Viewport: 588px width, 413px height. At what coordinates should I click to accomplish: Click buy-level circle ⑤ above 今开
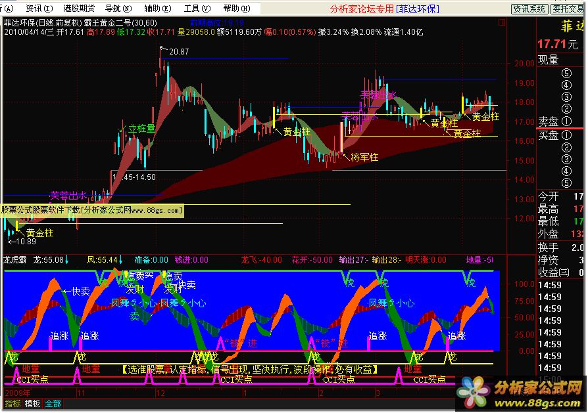[x=566, y=183]
